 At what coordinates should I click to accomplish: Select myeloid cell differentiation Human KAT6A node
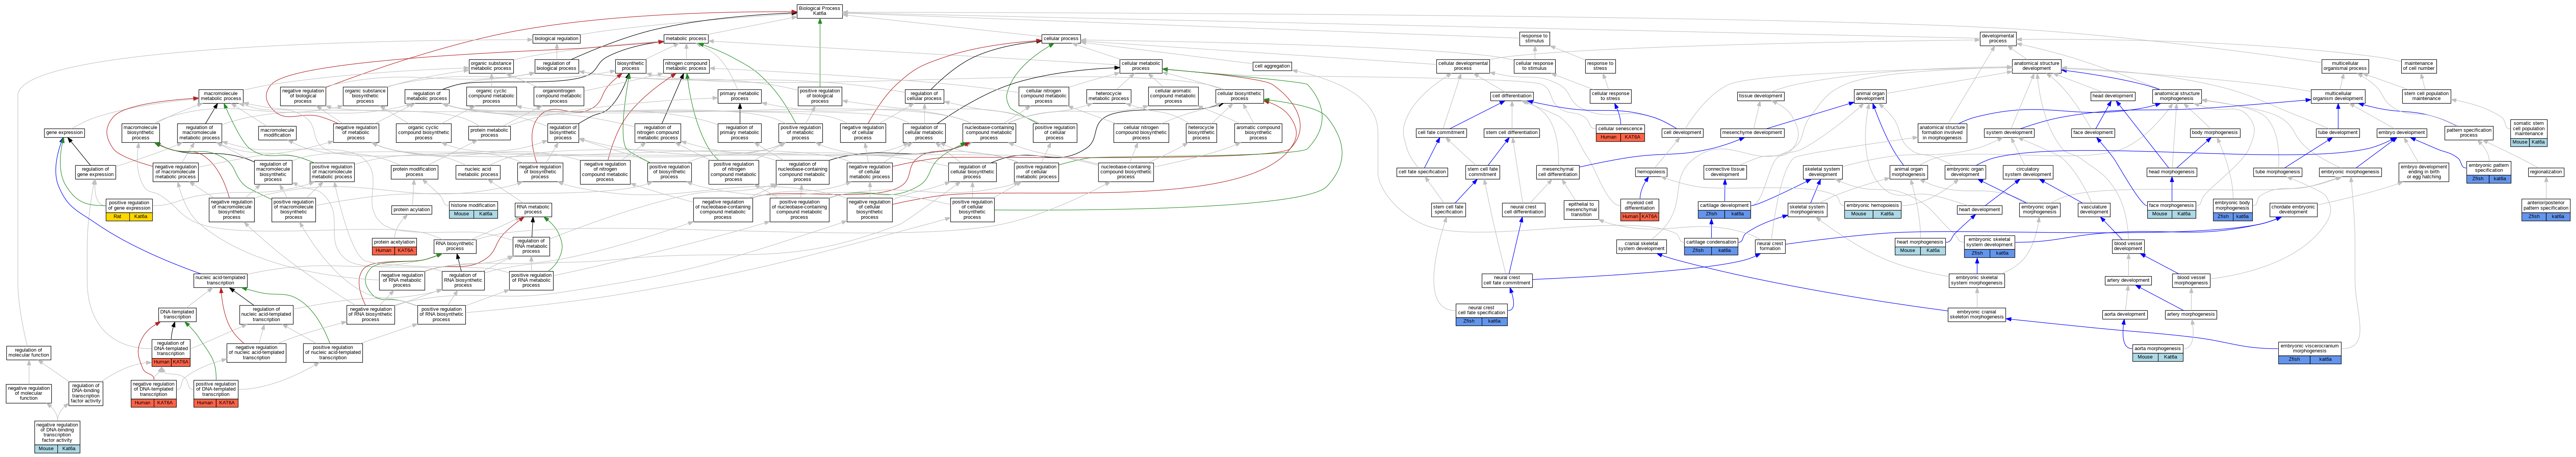coord(1640,210)
